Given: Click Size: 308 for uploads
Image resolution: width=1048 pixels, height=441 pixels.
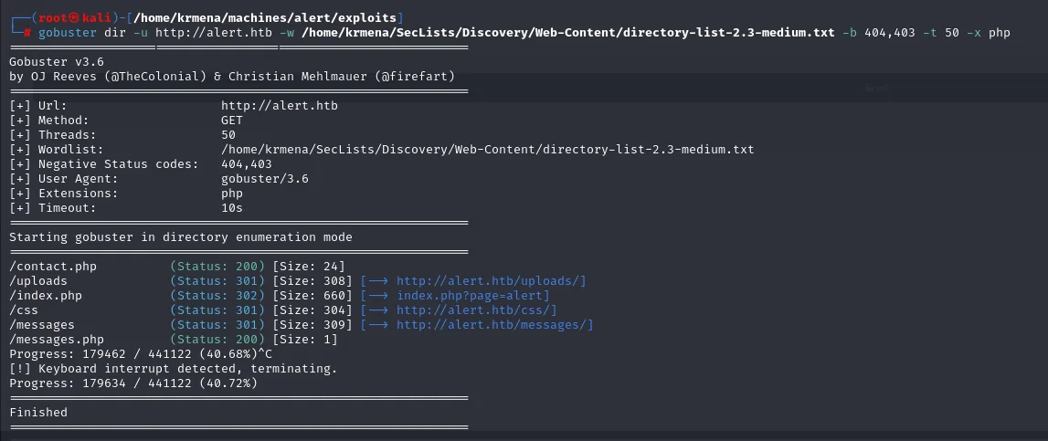Looking at the screenshot, I should (x=312, y=280).
